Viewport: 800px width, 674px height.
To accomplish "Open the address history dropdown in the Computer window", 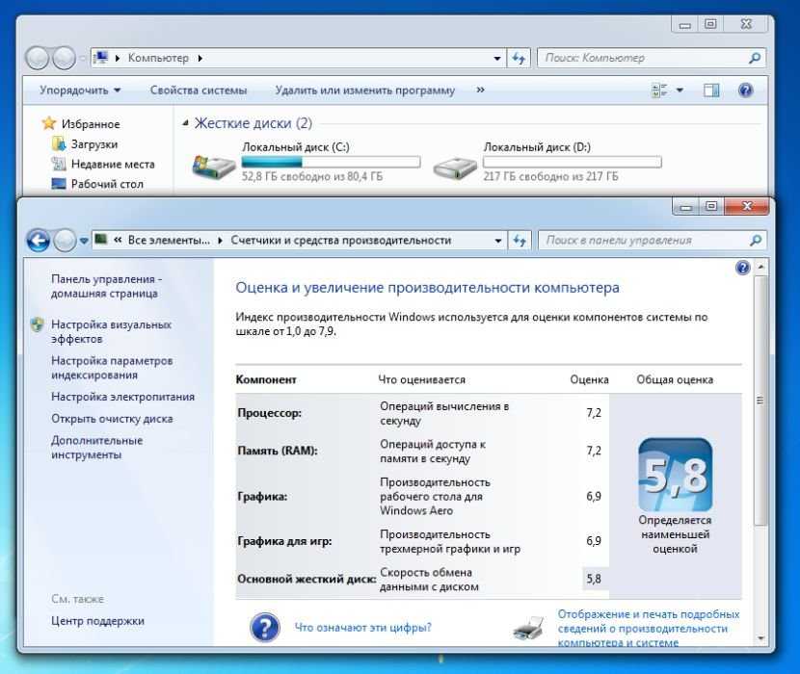I will click(x=497, y=59).
